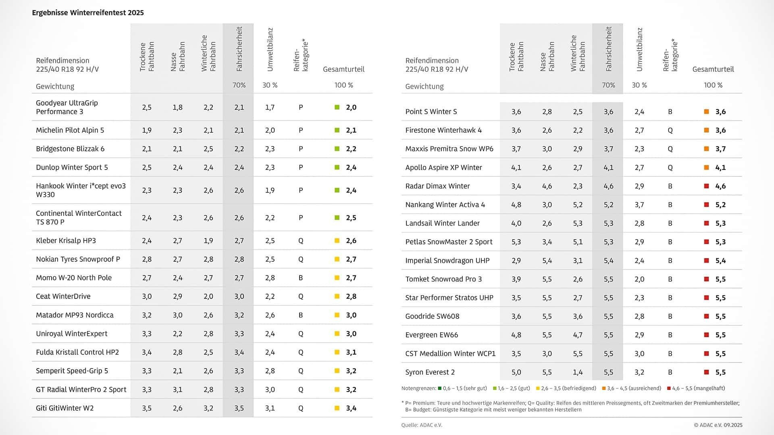Click the orange rating square for Point S Winter S

click(x=706, y=112)
